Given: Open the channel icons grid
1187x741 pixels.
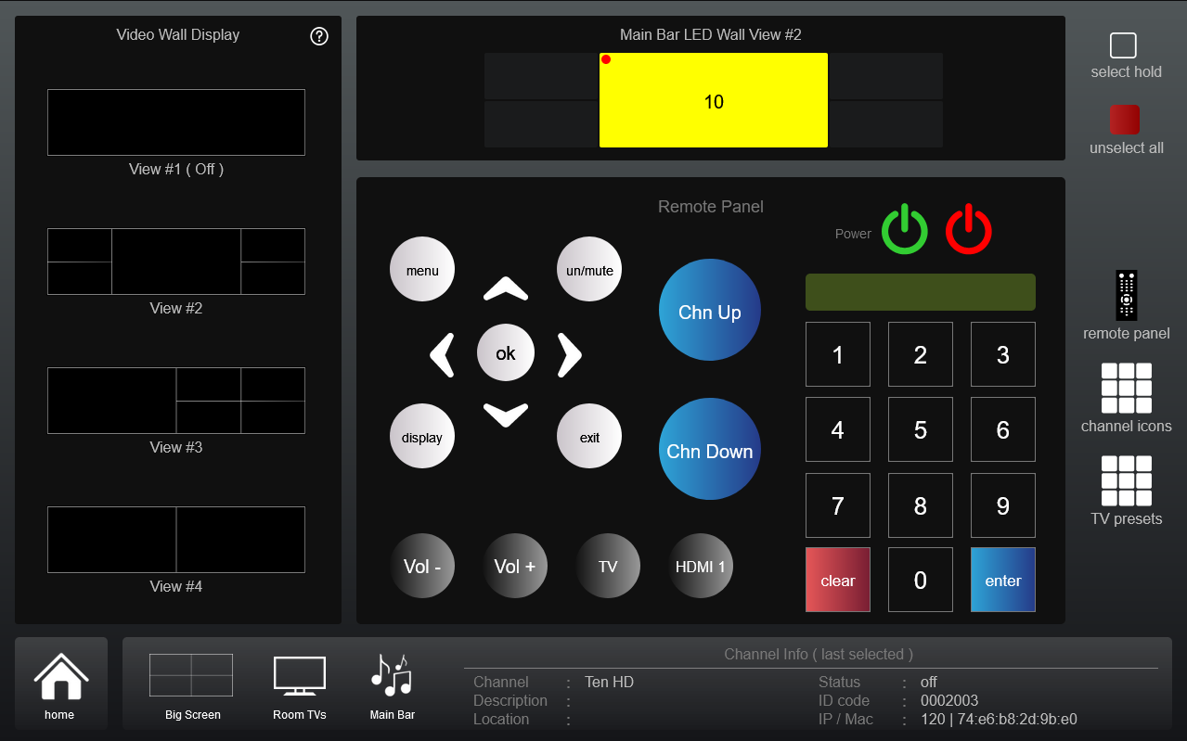Looking at the screenshot, I should tap(1127, 388).
